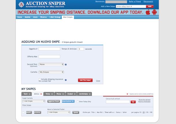Focus Tempo di Anticipo seconds field
This screenshot has width=176, height=124.
pos(81,49)
